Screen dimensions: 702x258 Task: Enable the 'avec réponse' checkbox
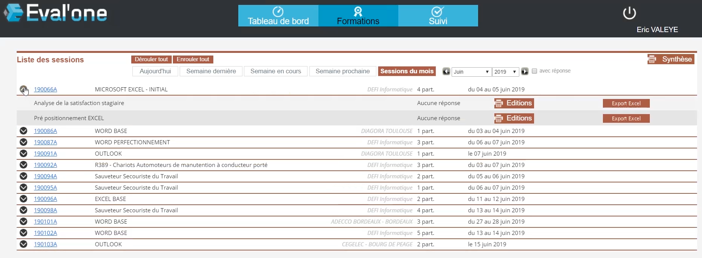pyautogui.click(x=534, y=71)
